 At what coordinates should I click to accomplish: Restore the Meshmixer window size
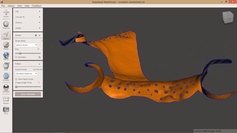[226, 2]
